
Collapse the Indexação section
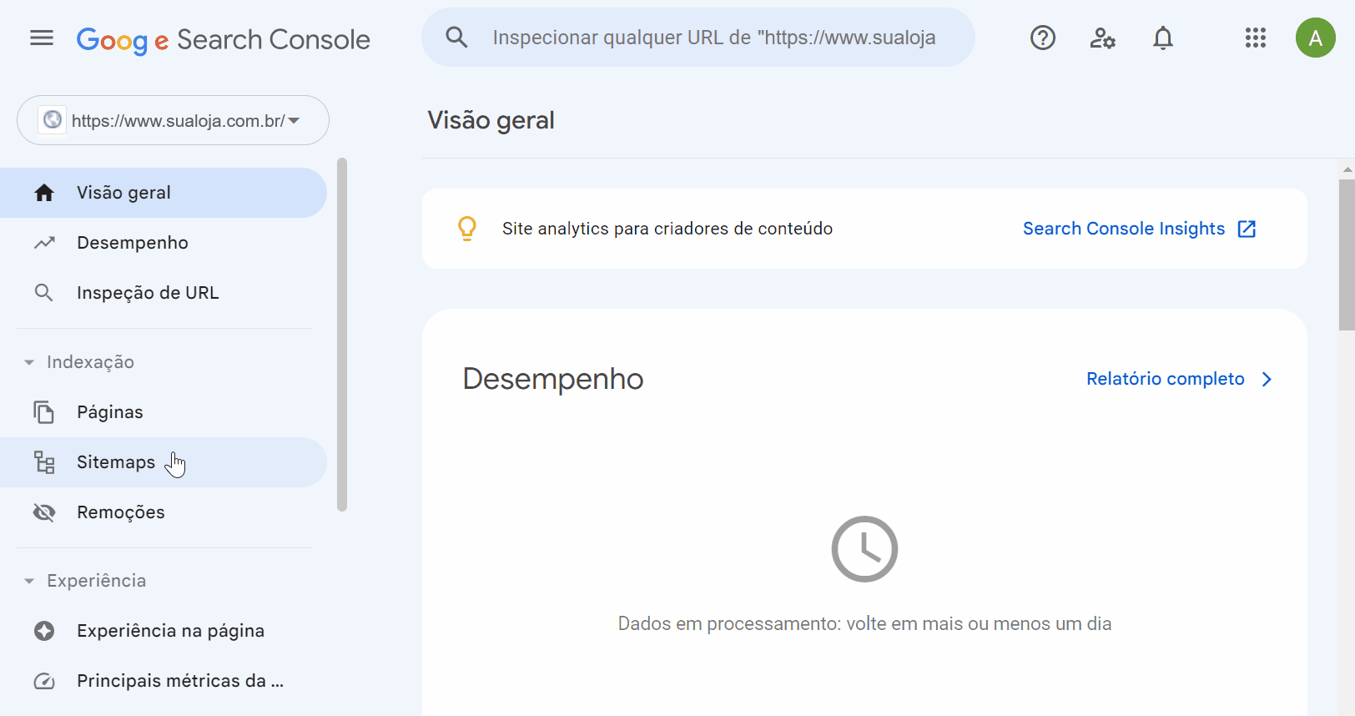click(29, 362)
